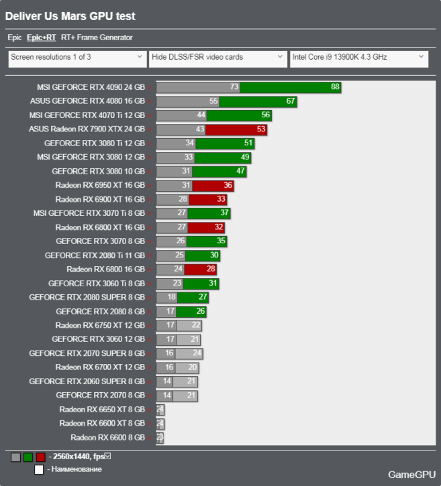This screenshot has width=441, height=486.
Task: Click the green color swatch in legend
Action: (x=28, y=457)
